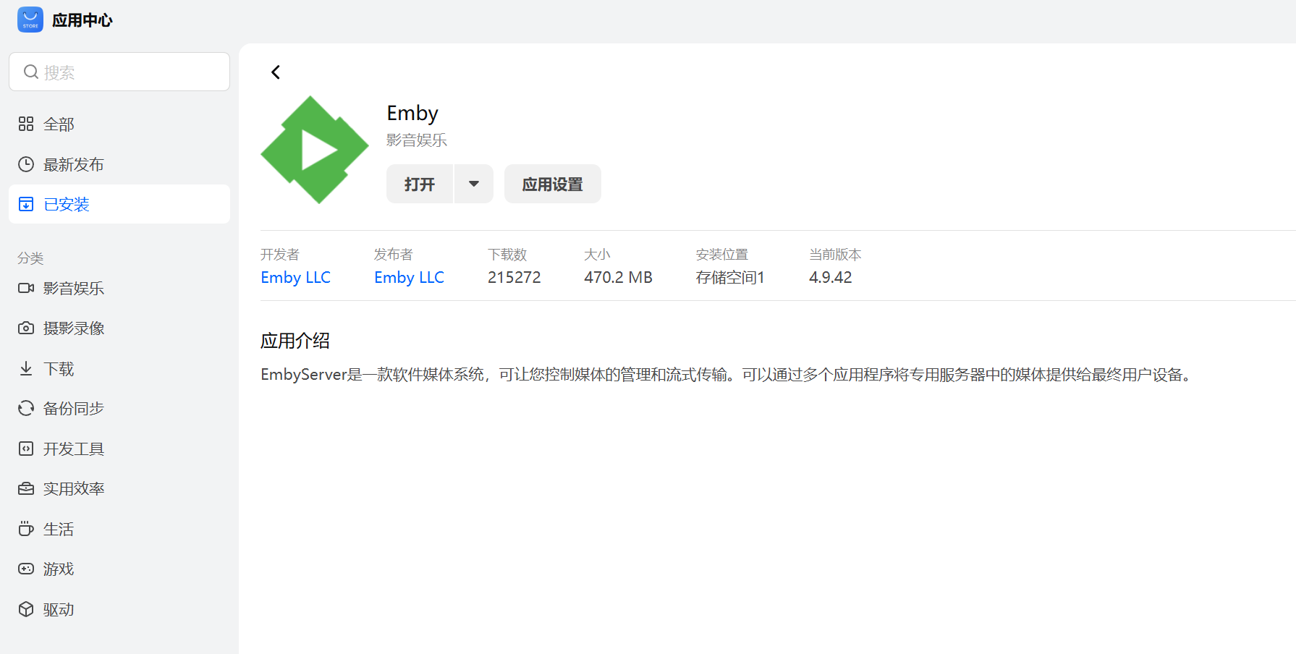This screenshot has height=654, width=1296.
Task: Click the camera icon beside 摄影录像
Action: (26, 328)
